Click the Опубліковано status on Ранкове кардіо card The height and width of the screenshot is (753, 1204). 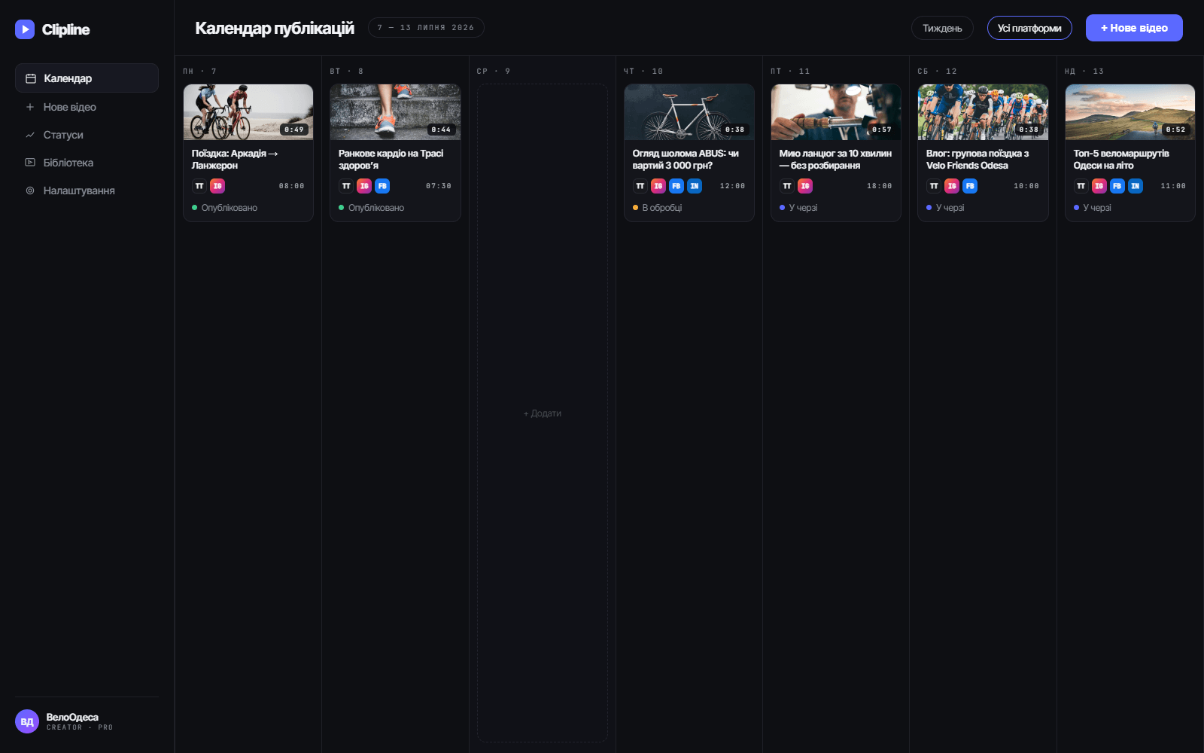[x=372, y=208]
